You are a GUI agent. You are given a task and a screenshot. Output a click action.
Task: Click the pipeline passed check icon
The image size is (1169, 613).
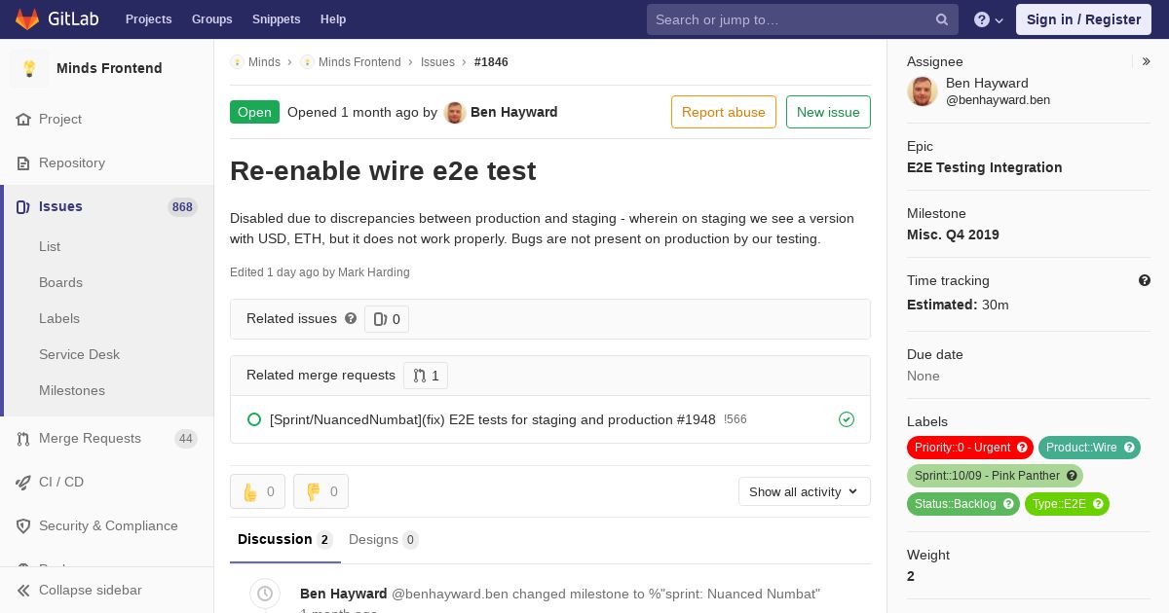point(847,419)
